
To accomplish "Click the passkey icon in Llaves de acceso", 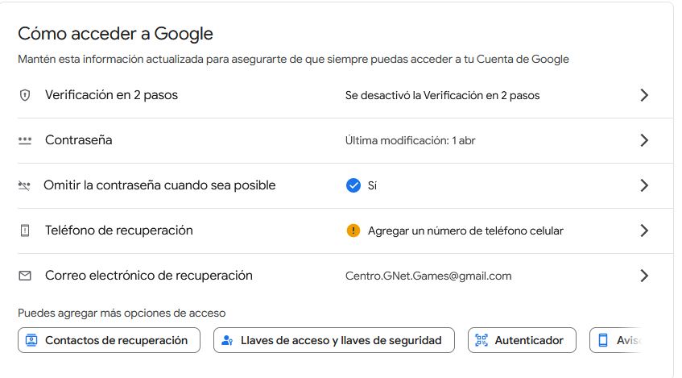I will [x=227, y=340].
